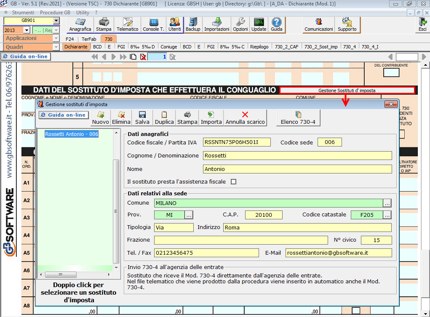Click Annulla scarico red X
Viewport: 430px width, 317px height.
click(245, 118)
